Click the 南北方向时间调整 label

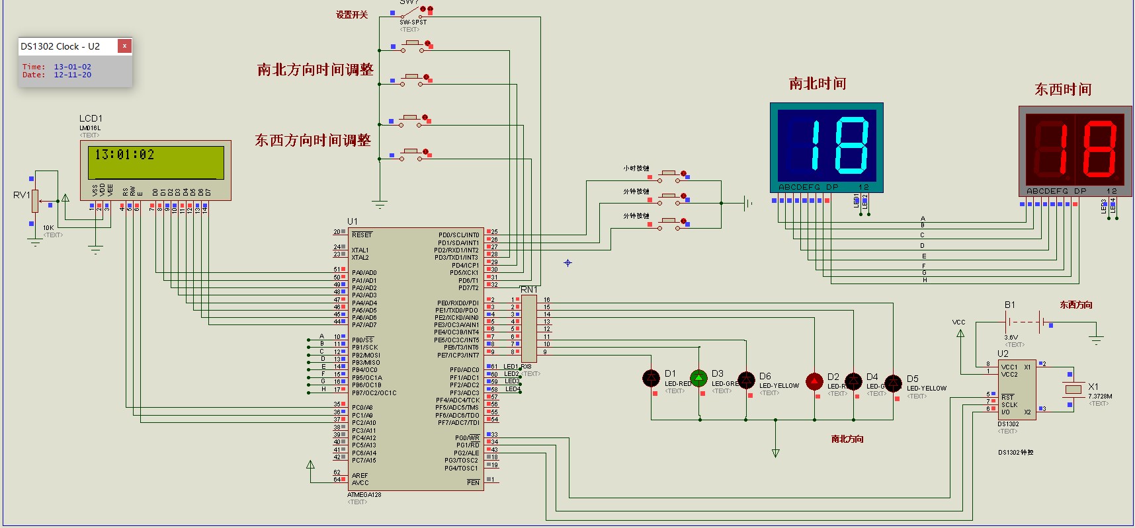click(315, 69)
